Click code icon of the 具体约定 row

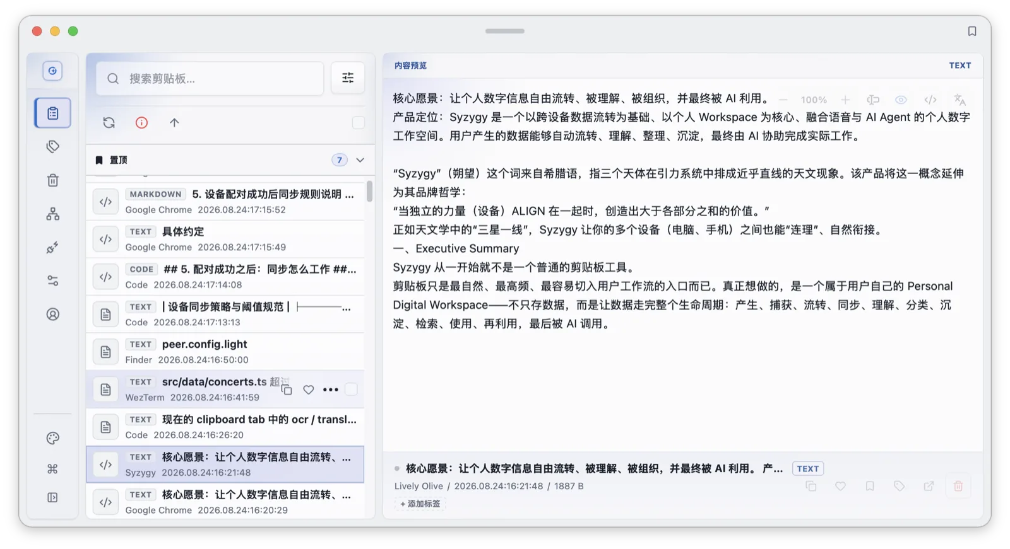coord(105,240)
